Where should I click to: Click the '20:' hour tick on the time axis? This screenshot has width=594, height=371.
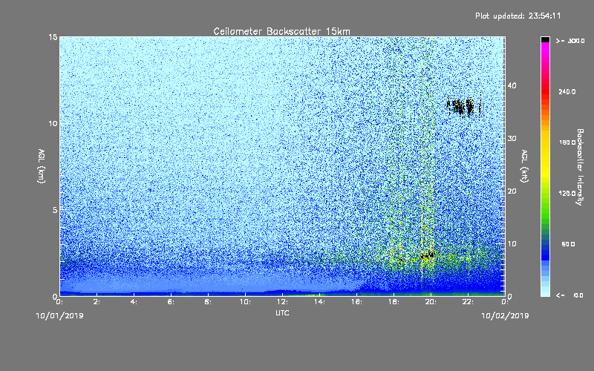point(431,302)
